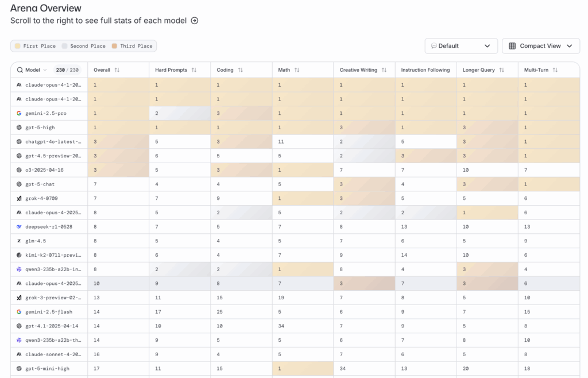Sort by Creative Writing using its arrows
Screen dimensions: 588x378
[x=384, y=70]
